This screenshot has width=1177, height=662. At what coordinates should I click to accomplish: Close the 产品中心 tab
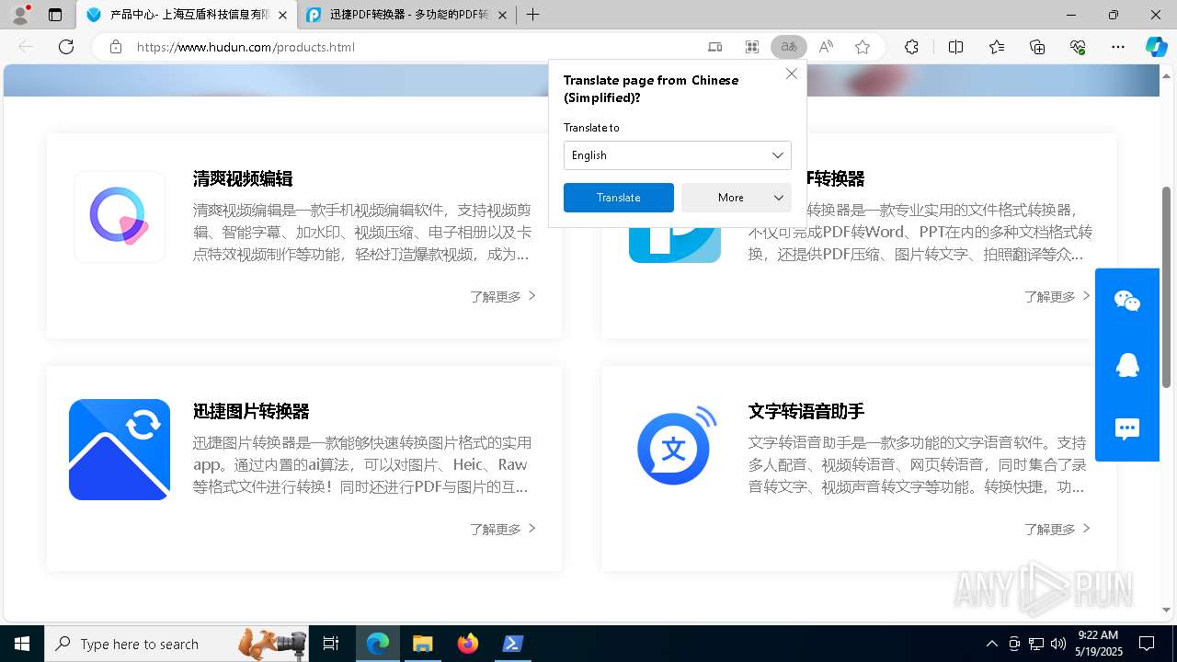coord(282,16)
